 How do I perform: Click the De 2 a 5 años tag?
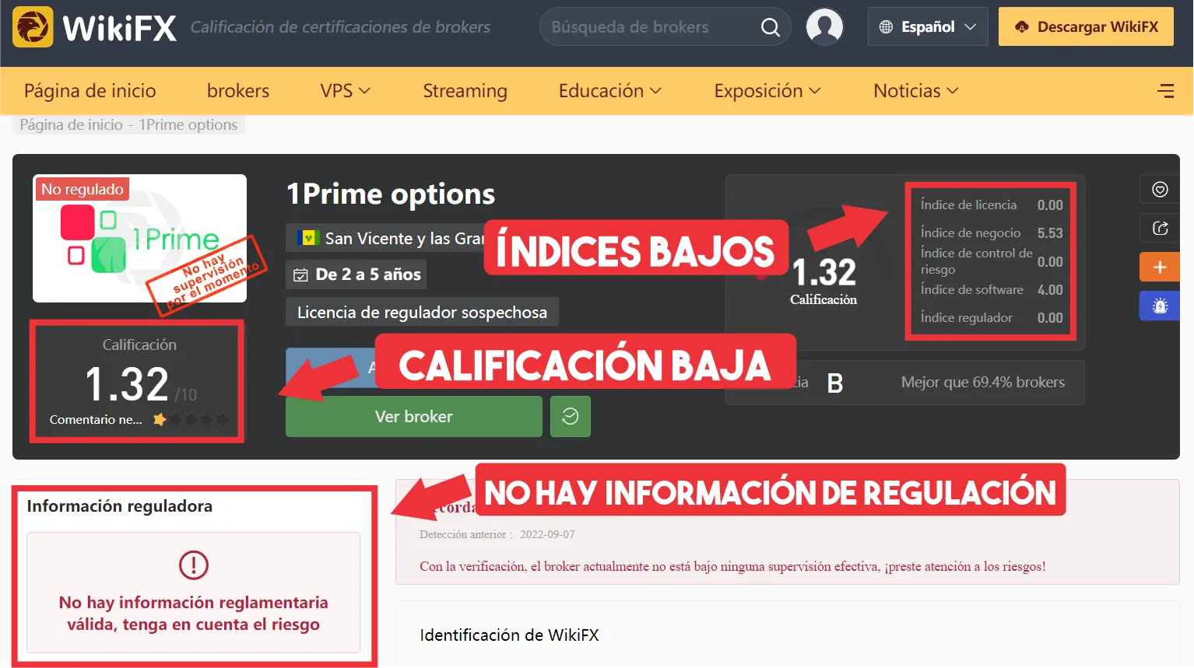[x=356, y=275]
